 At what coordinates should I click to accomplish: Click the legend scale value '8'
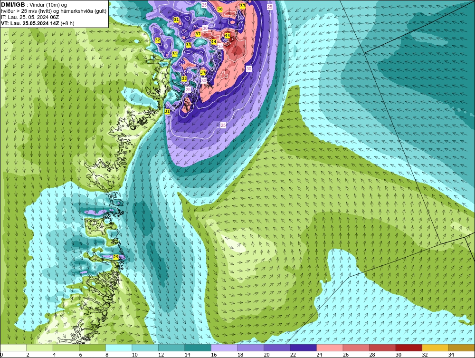[107, 355]
